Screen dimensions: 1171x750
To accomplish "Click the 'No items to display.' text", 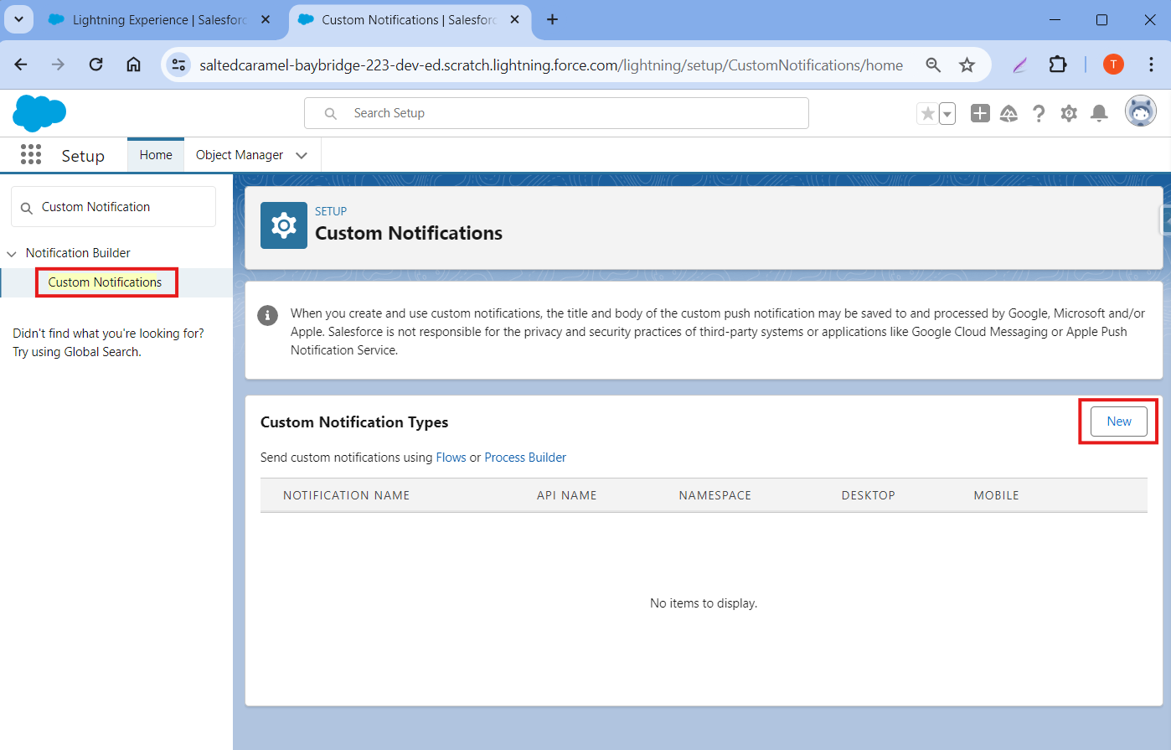I will 704,603.
